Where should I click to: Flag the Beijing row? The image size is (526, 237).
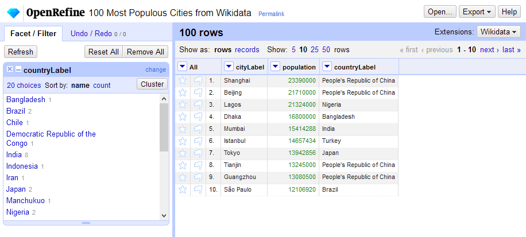[198, 93]
